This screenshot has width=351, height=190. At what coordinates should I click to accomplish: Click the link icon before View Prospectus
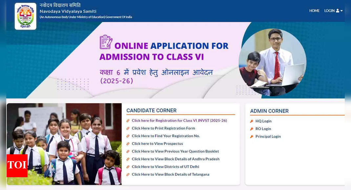pyautogui.click(x=128, y=143)
